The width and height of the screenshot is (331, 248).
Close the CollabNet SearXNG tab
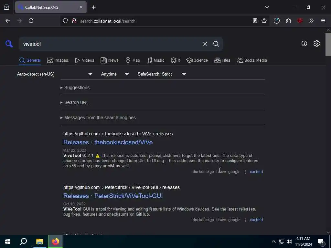click(81, 7)
